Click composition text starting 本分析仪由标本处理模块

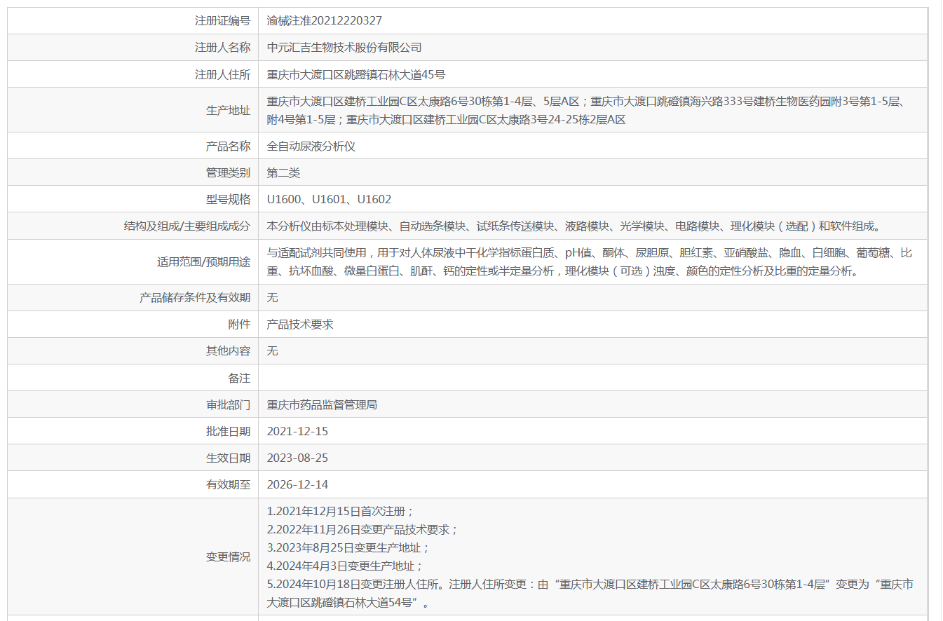[x=574, y=226]
